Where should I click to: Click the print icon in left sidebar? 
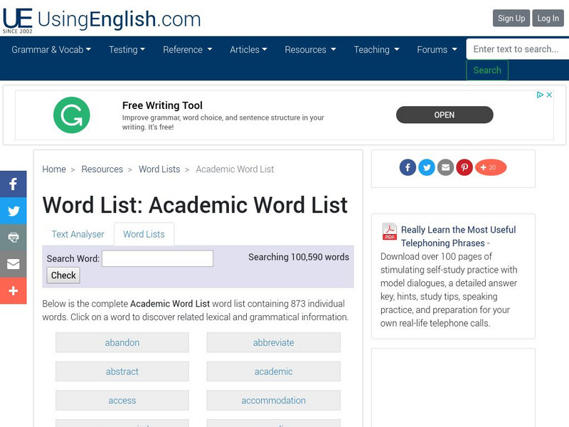(13, 238)
